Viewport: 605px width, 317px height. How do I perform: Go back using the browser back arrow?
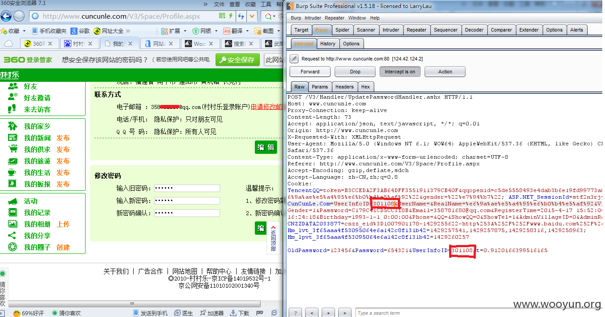(x=6, y=16)
